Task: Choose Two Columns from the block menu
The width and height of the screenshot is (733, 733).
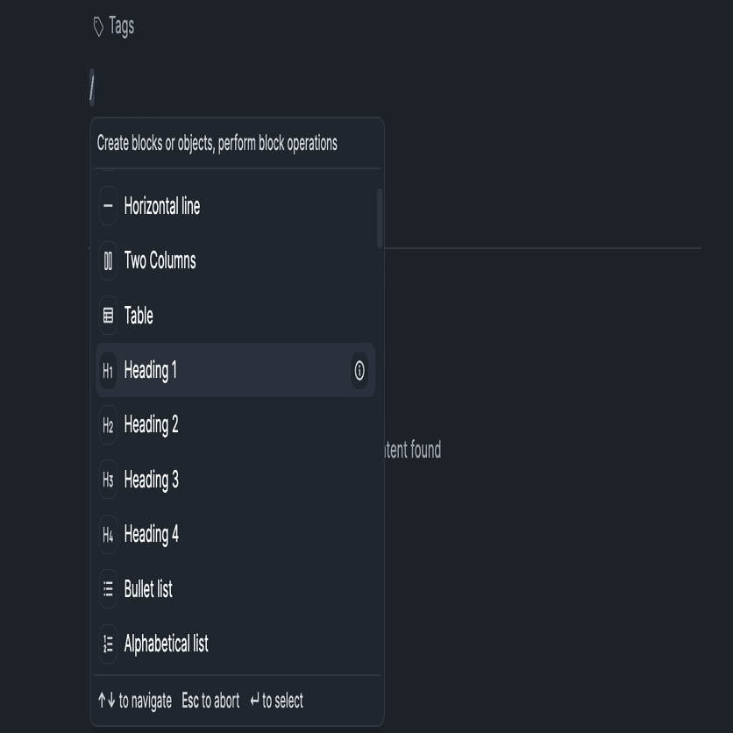Action: [160, 261]
